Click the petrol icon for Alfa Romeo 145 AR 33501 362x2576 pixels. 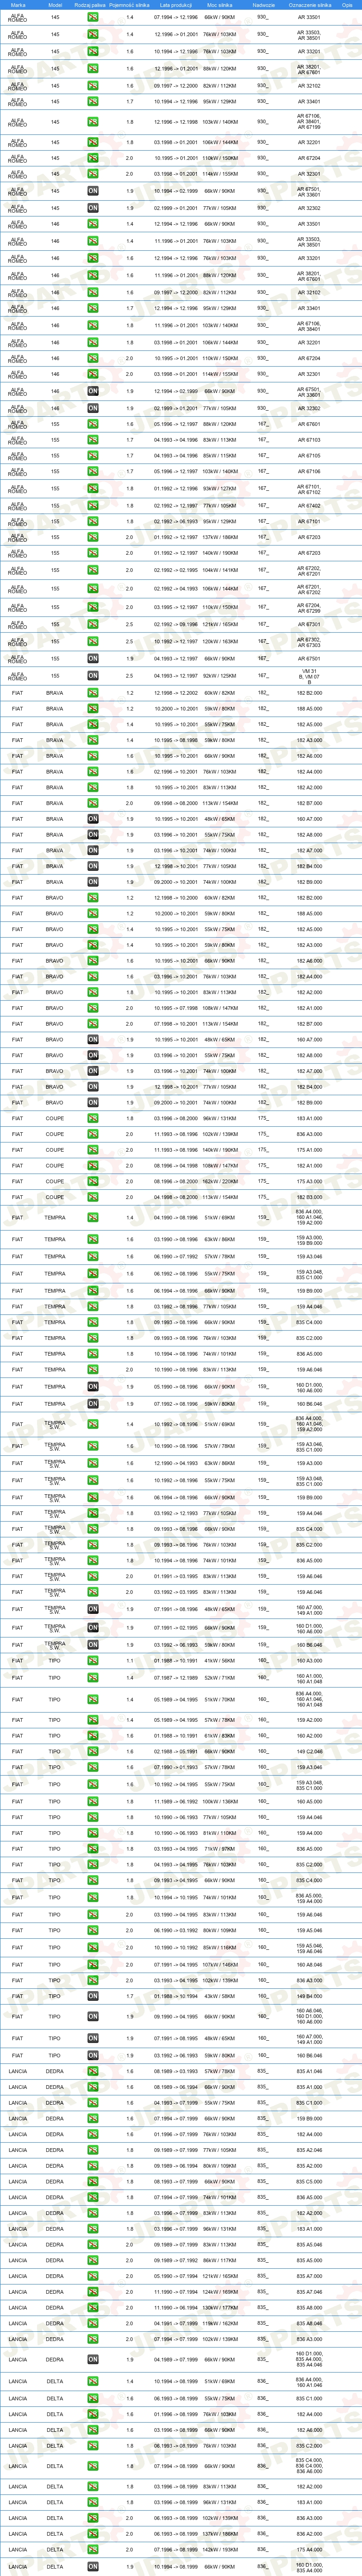pos(92,18)
